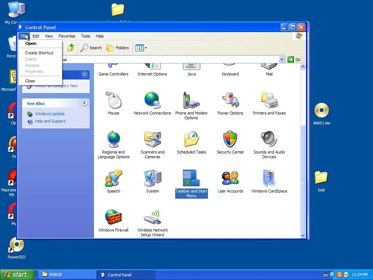Click scrollbar down arrow in Control Panel
Image resolution: width=373 pixels, height=280 pixels.
[x=303, y=235]
